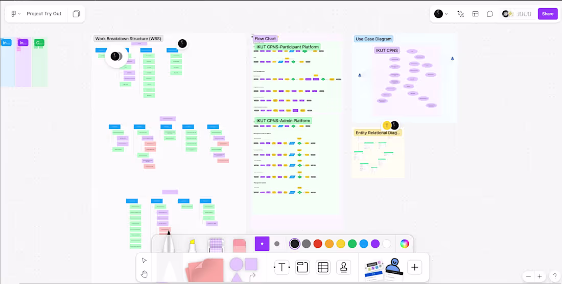The image size is (562, 284).
Task: Click the Project Try Out file name
Action: 44,14
